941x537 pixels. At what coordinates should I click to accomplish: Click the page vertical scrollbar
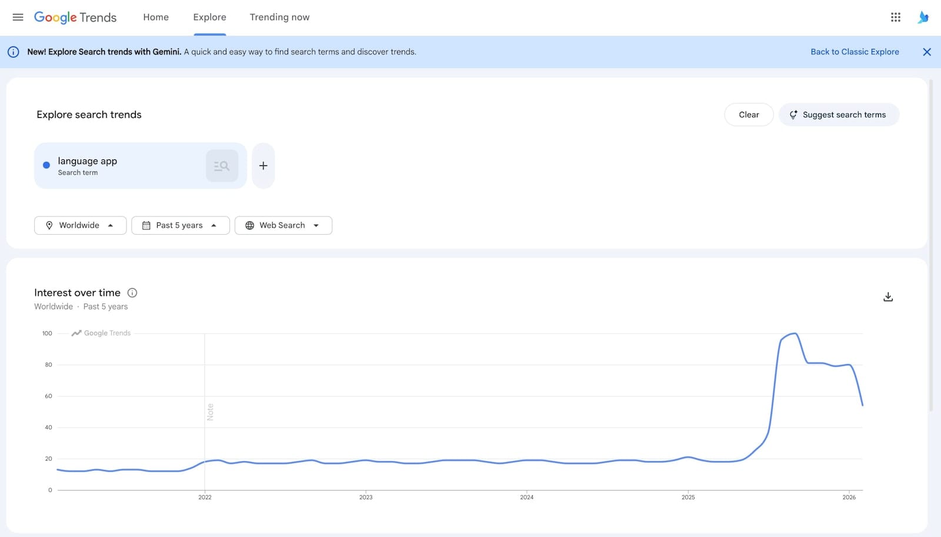[x=930, y=246]
